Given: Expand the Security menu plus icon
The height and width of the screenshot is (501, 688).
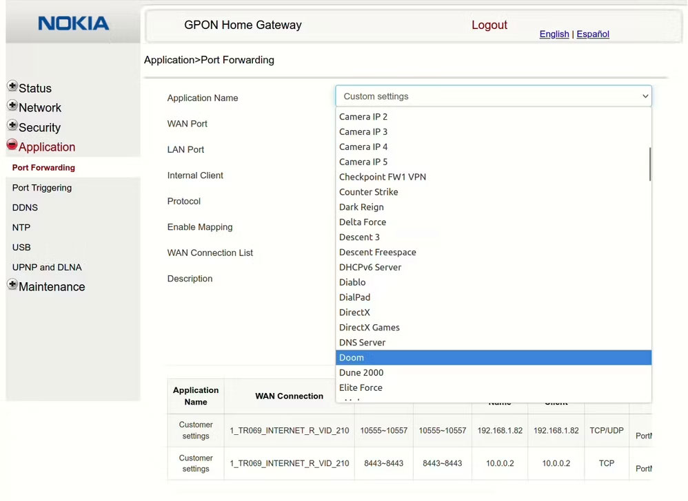Looking at the screenshot, I should (12, 125).
